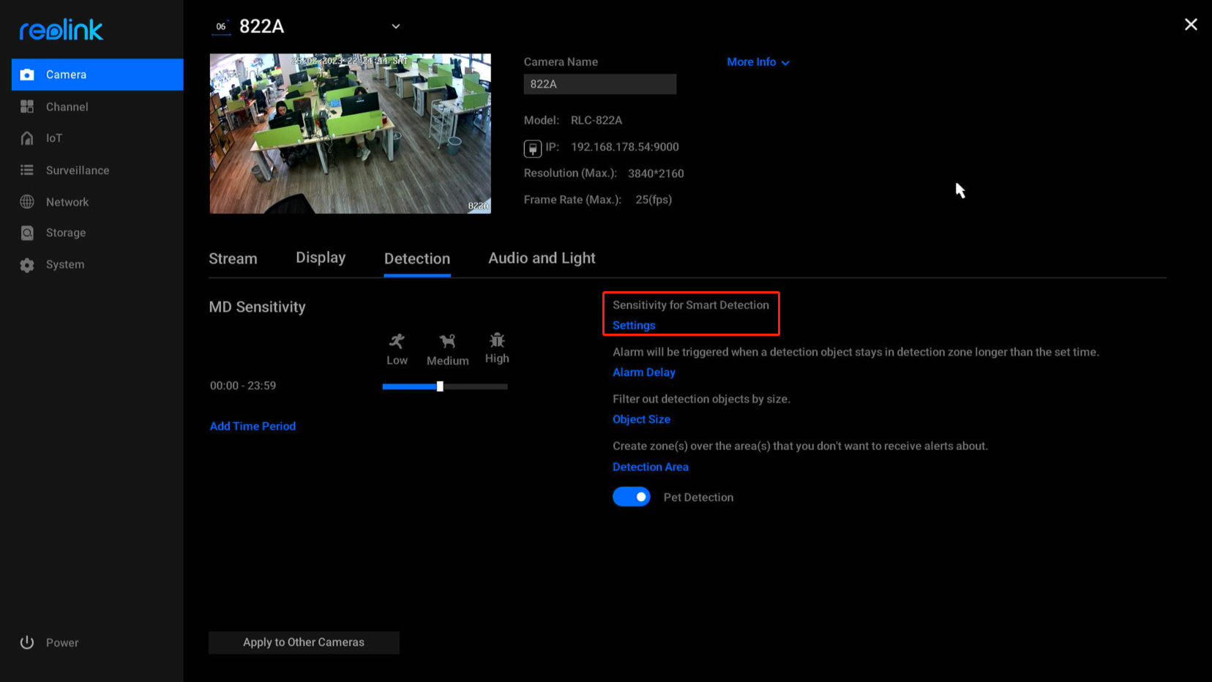The width and height of the screenshot is (1212, 682).
Task: Click the 00:00 - 23:59 time period
Action: tap(243, 386)
